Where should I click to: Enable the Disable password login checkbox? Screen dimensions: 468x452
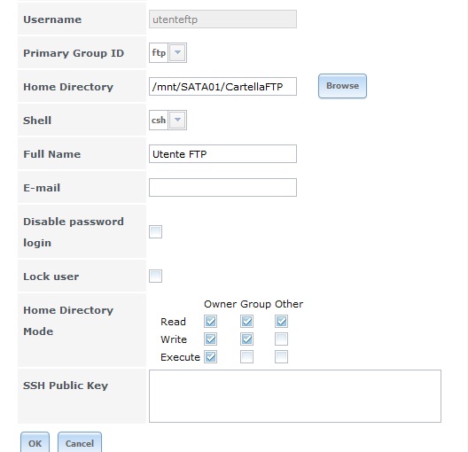click(x=155, y=232)
